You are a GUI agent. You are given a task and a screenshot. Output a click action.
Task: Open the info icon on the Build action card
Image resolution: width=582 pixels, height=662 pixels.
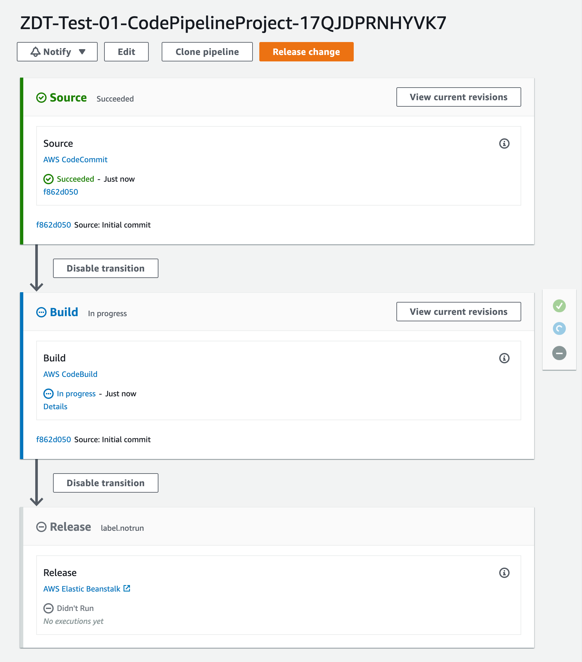504,358
